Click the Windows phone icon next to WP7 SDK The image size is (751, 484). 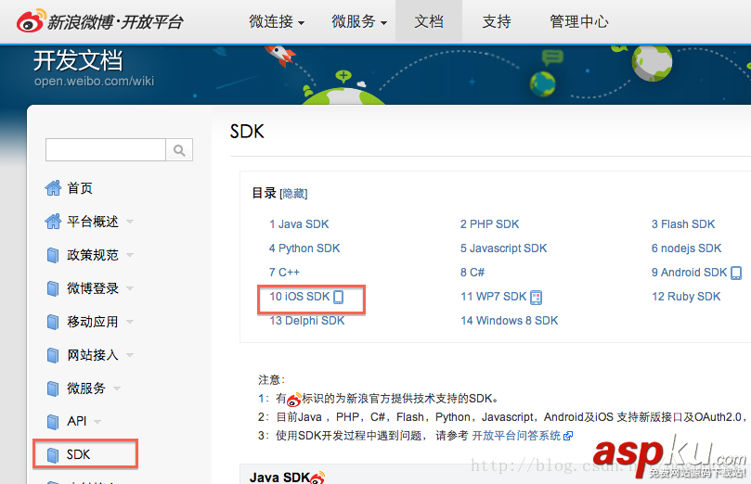click(536, 298)
